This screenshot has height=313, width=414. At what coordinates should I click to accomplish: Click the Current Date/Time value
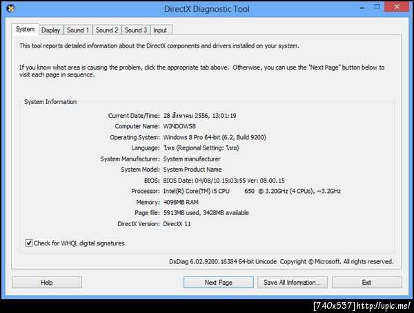pyautogui.click(x=200, y=116)
